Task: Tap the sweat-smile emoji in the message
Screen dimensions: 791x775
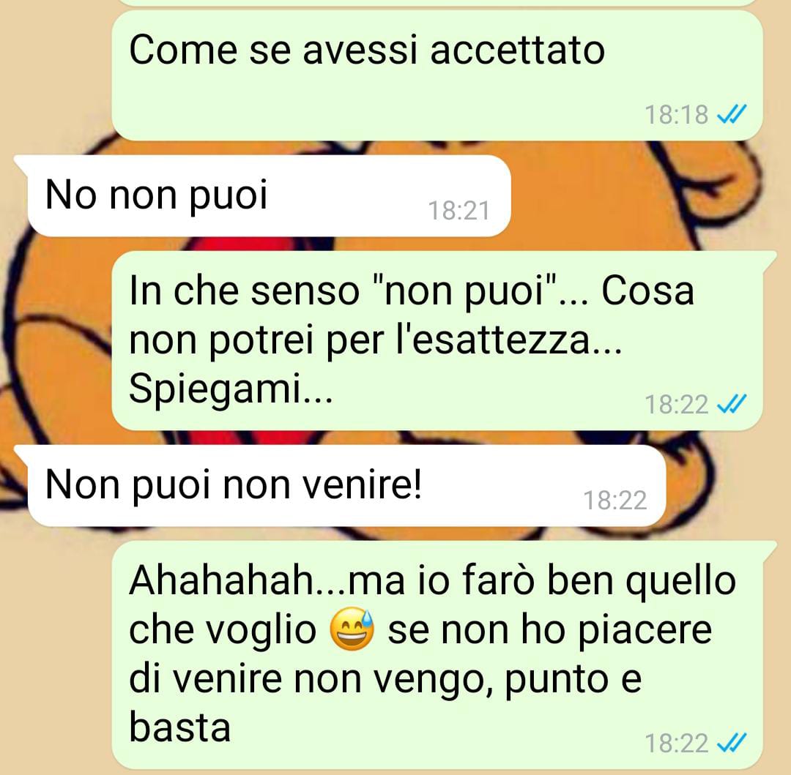Action: (352, 629)
